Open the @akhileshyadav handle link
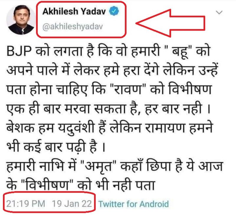236x215 pixels. tap(73, 26)
